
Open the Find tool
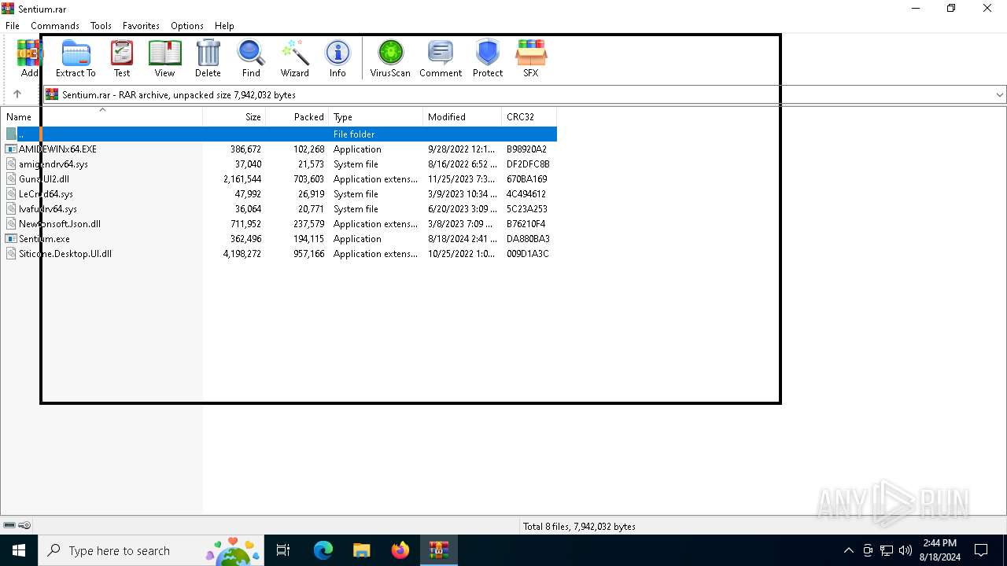[251, 58]
